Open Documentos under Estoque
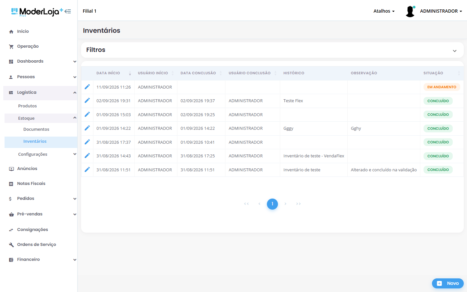 (36, 129)
